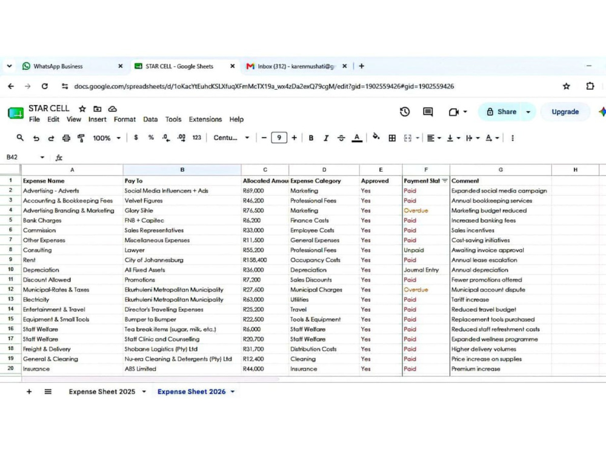Click the Meet camera icon
The image size is (606, 455).
pyautogui.click(x=454, y=112)
